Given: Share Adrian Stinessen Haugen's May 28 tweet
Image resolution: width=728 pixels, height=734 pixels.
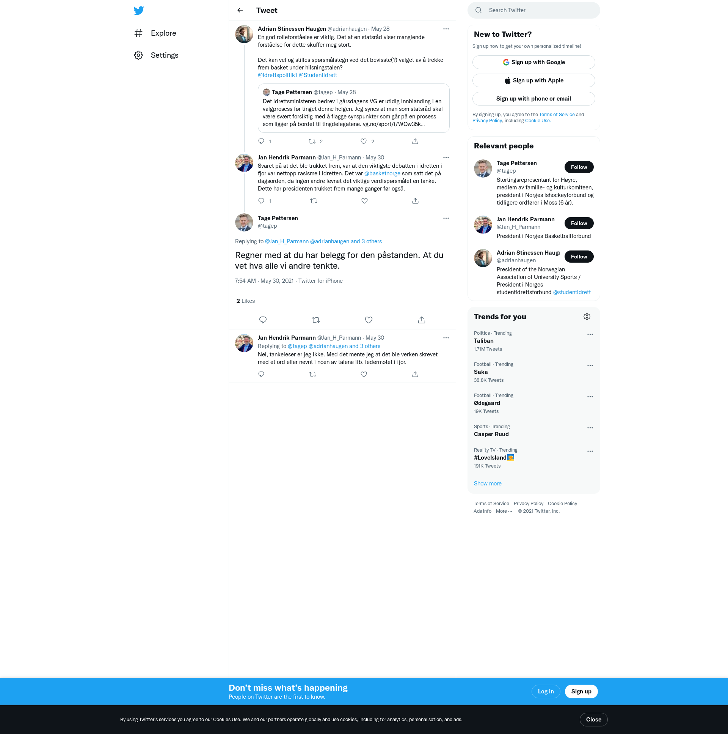Looking at the screenshot, I should (x=415, y=141).
